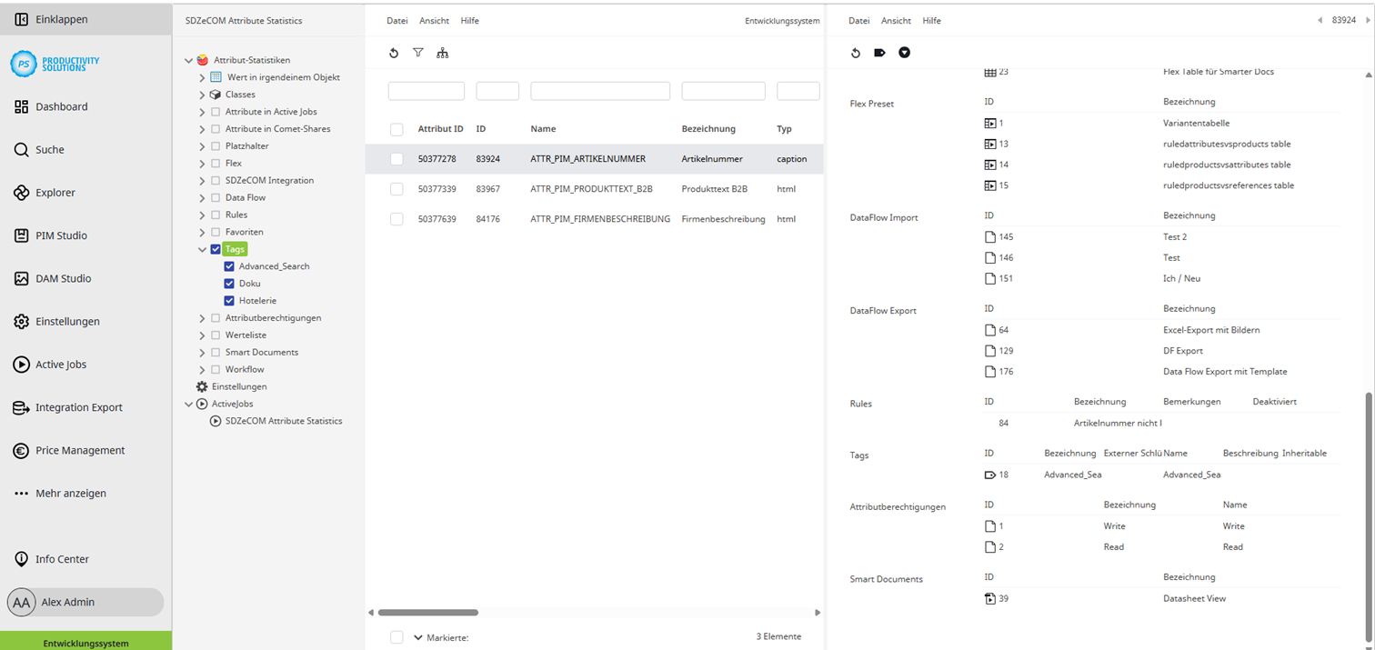Collapse the Tags tree node

coord(200,248)
